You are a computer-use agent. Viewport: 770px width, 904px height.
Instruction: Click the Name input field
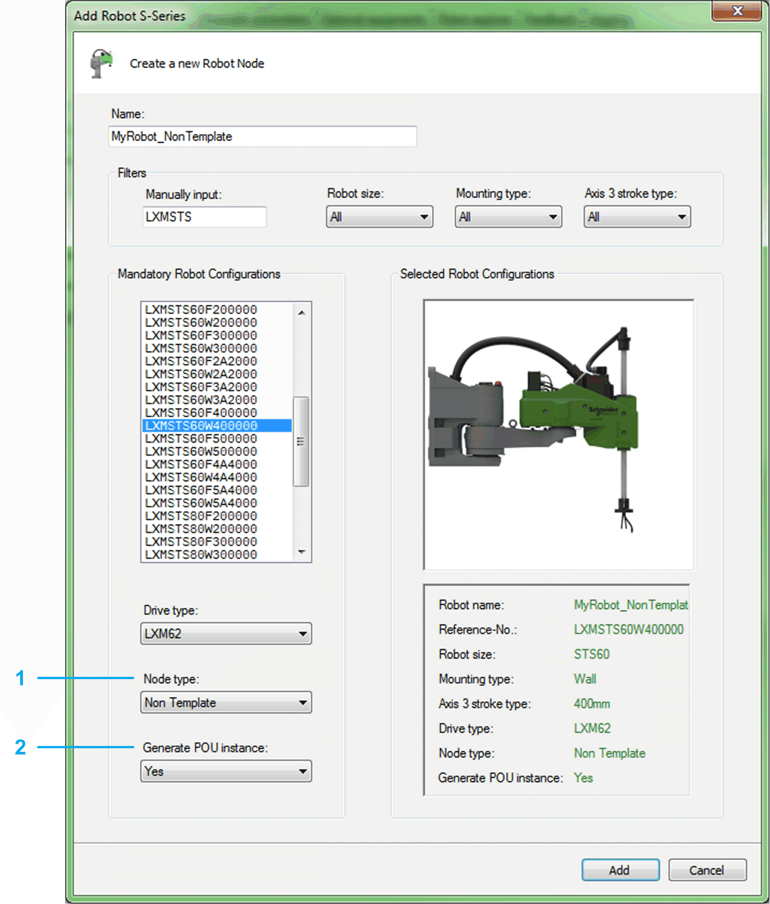point(262,137)
